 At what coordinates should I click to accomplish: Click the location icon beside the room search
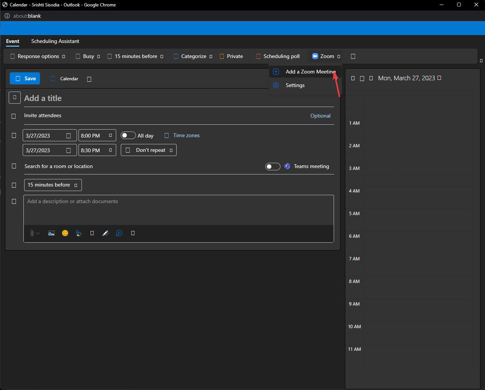pyautogui.click(x=14, y=166)
